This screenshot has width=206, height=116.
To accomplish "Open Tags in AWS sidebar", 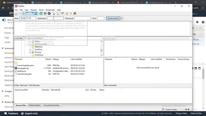I will [x=7, y=38].
